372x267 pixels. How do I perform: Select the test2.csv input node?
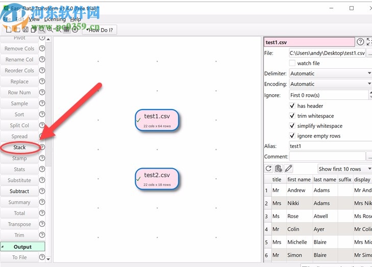(157, 179)
